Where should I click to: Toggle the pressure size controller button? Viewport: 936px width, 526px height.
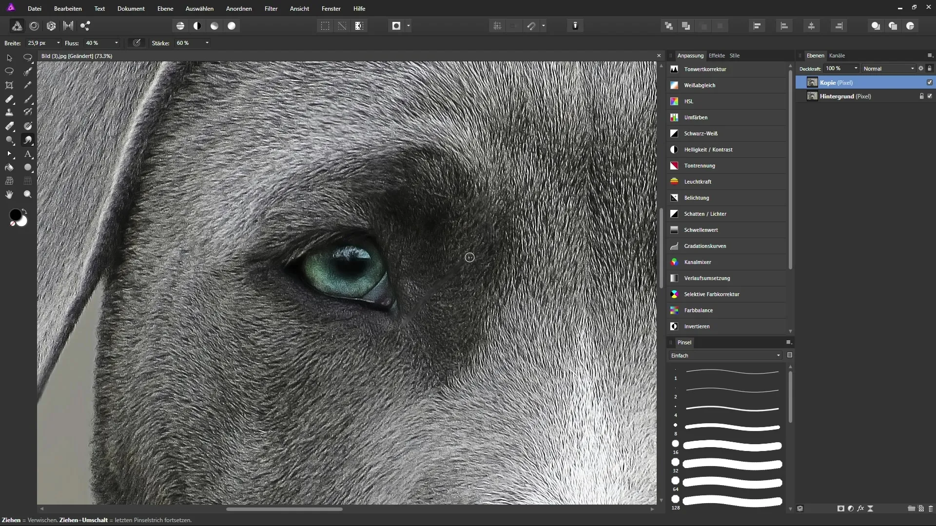[137, 43]
